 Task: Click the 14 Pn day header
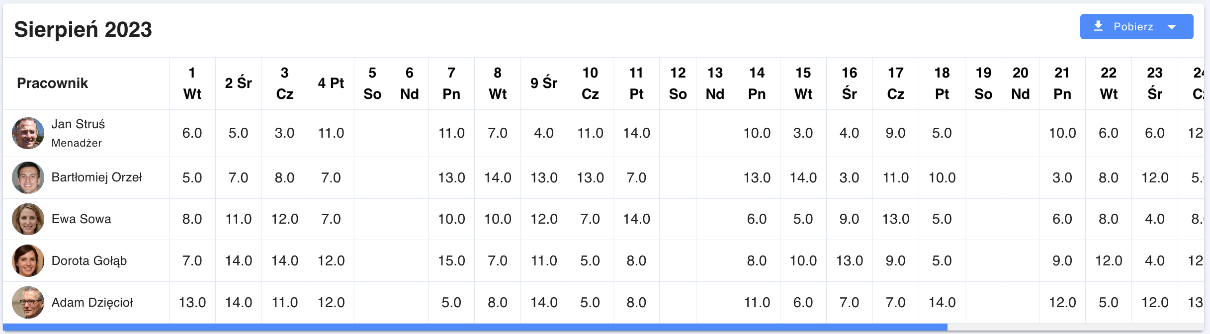point(757,83)
